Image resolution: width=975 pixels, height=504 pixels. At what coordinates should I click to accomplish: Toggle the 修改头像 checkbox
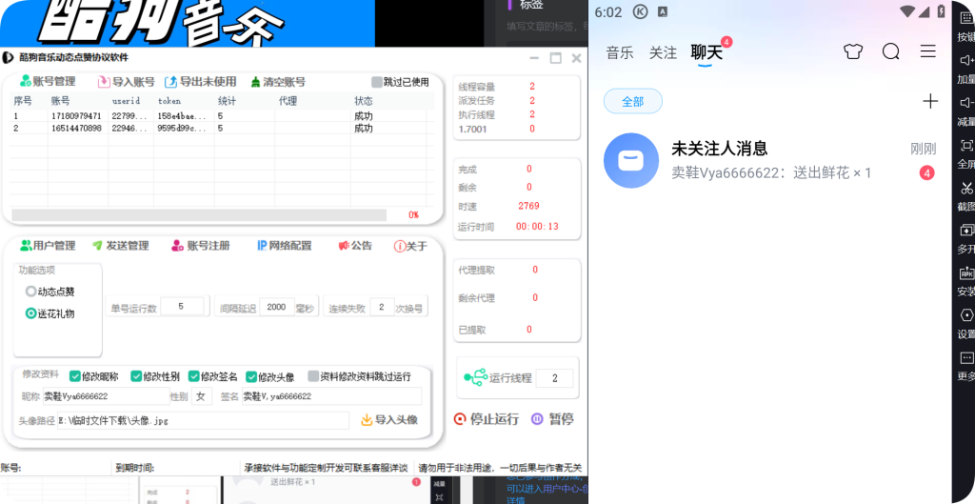pyautogui.click(x=251, y=376)
